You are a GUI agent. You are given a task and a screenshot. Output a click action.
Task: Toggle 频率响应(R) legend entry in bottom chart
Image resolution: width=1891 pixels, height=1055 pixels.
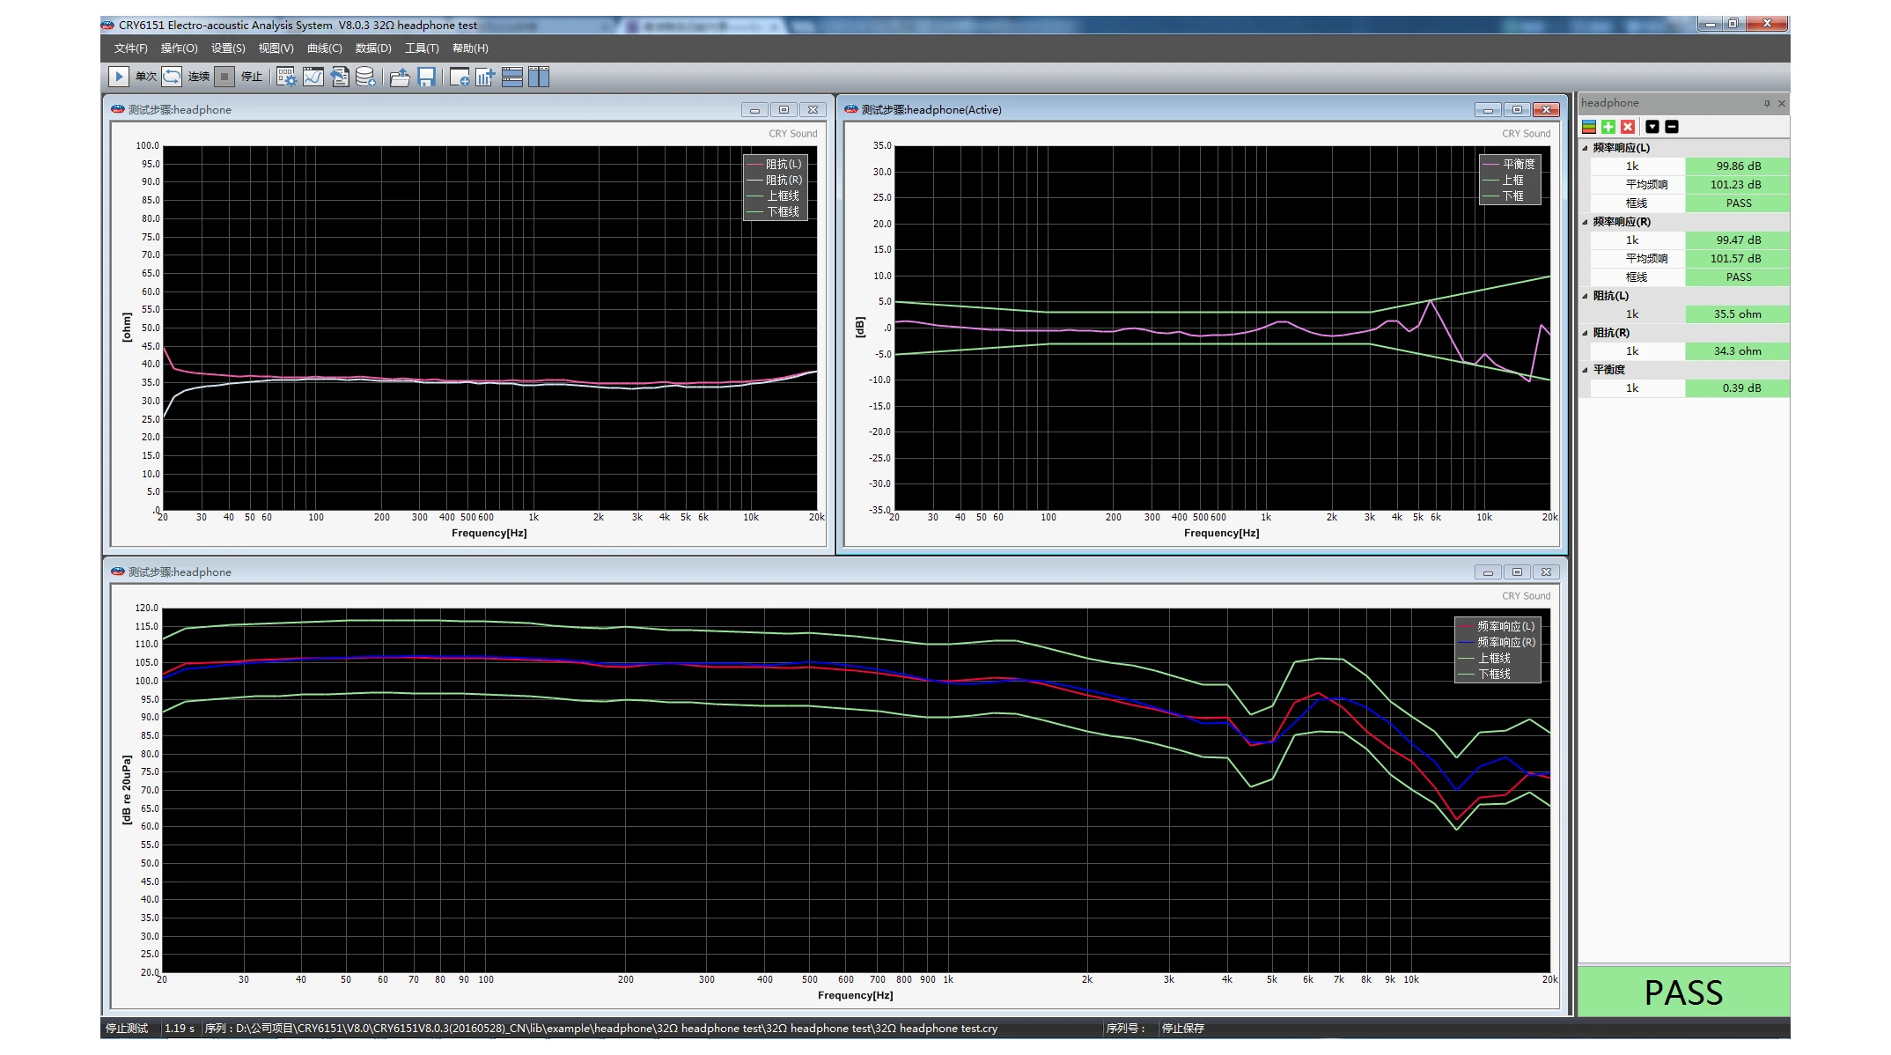click(x=1505, y=642)
